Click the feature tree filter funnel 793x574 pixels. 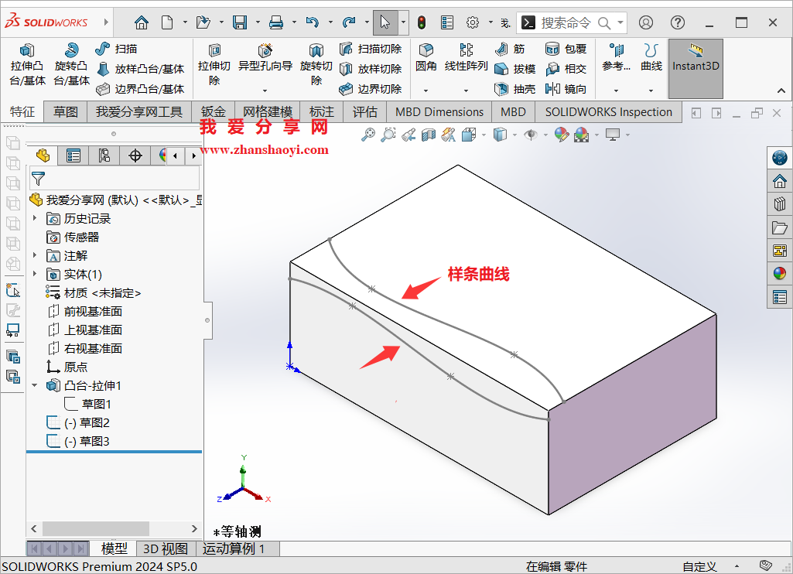point(38,179)
